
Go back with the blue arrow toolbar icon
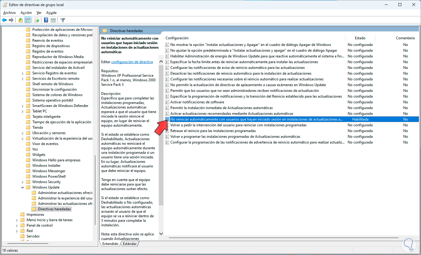(4, 20)
